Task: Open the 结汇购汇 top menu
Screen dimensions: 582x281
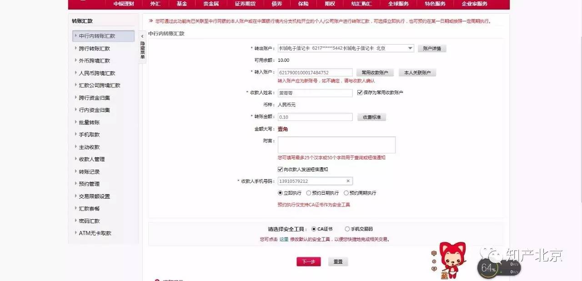Action: tap(361, 4)
